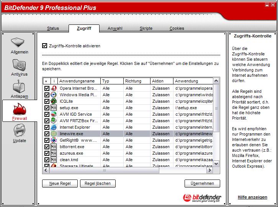Click the rule list scroll down arrow

coord(216,164)
